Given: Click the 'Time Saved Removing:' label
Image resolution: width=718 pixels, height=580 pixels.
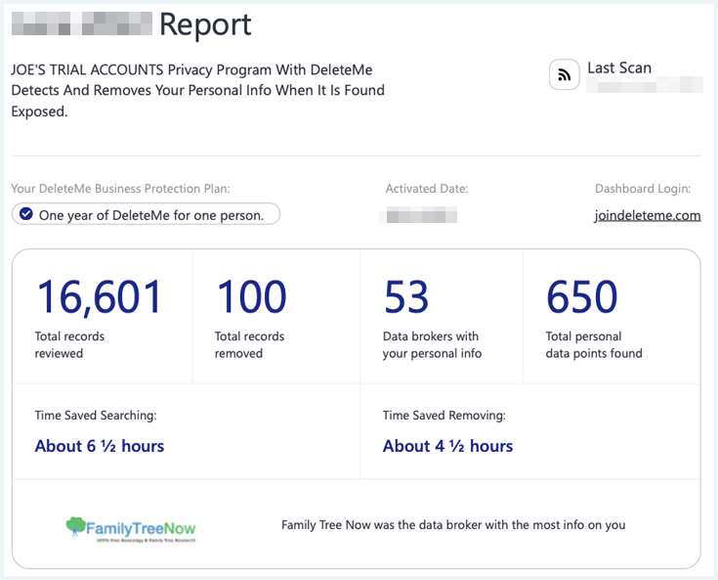Looking at the screenshot, I should [444, 416].
